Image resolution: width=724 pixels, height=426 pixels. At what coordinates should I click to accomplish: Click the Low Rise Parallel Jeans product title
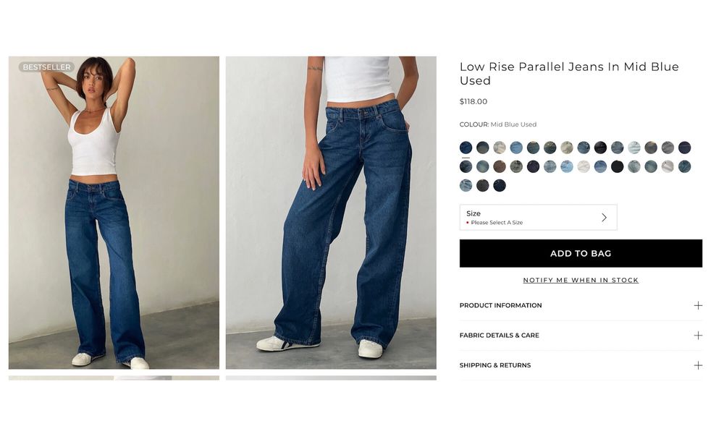click(569, 73)
